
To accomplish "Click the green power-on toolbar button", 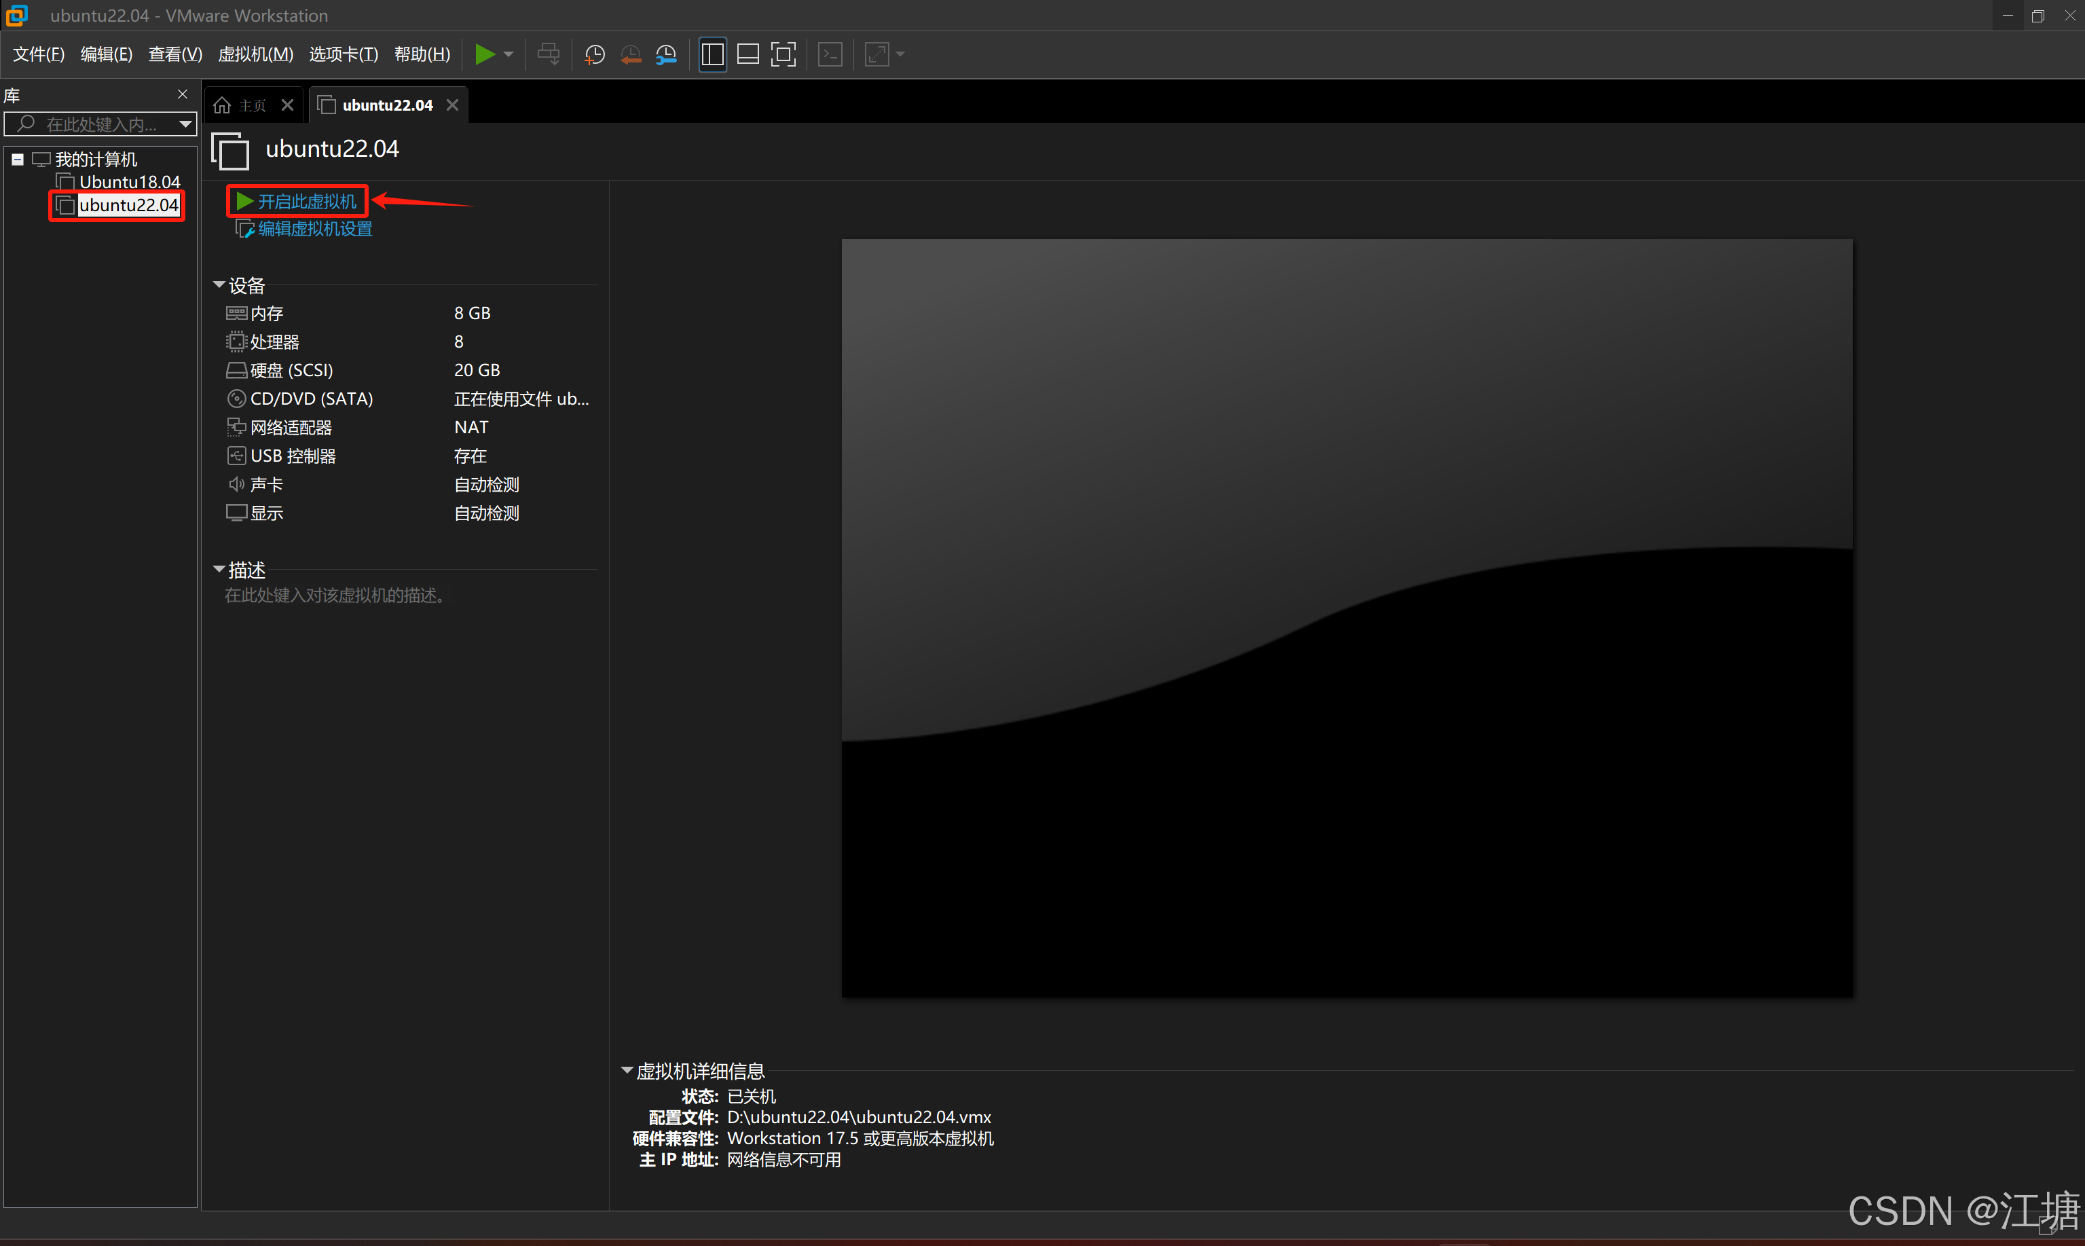I will (x=484, y=54).
